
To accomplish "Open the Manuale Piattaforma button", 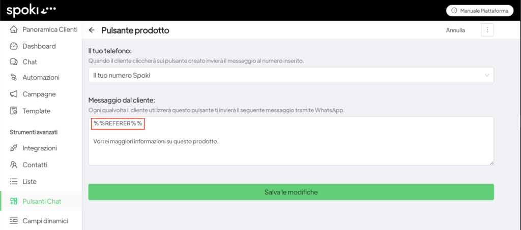I will click(x=479, y=11).
